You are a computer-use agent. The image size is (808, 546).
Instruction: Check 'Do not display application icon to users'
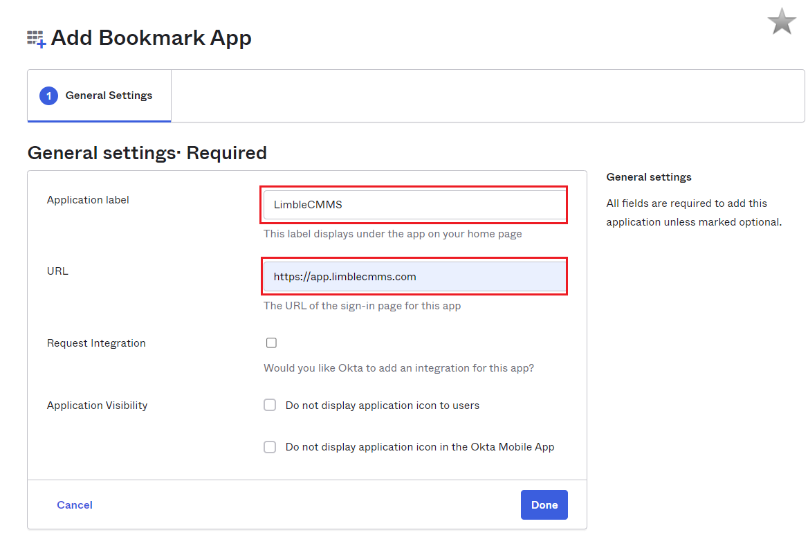[270, 405]
